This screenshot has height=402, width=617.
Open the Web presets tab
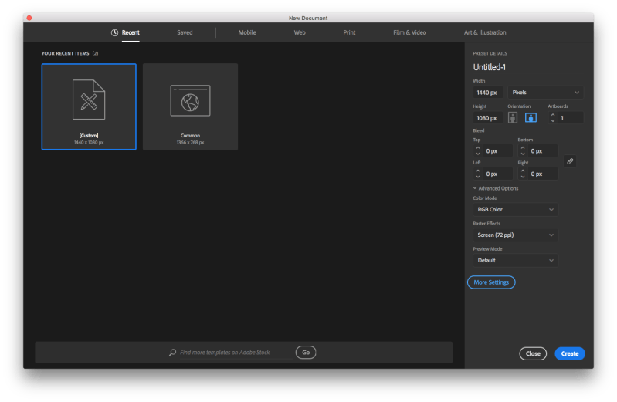[300, 32]
